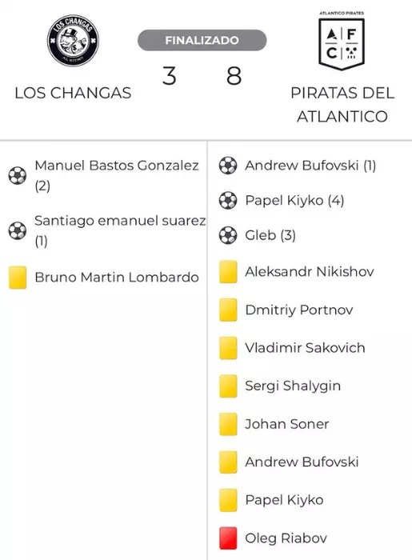Click goal icon beside Manuel Bastos Gonzalez
Image resolution: width=412 pixels, height=560 pixels.
[x=18, y=175]
